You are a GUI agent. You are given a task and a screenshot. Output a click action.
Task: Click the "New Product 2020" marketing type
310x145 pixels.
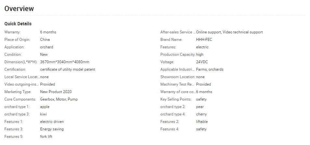click(x=56, y=92)
